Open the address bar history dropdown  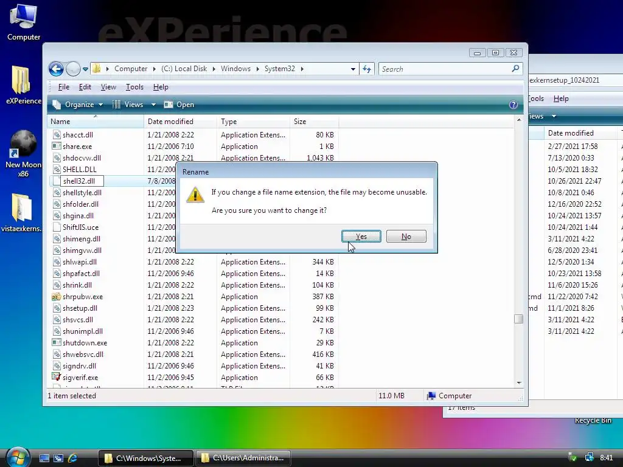(x=353, y=69)
